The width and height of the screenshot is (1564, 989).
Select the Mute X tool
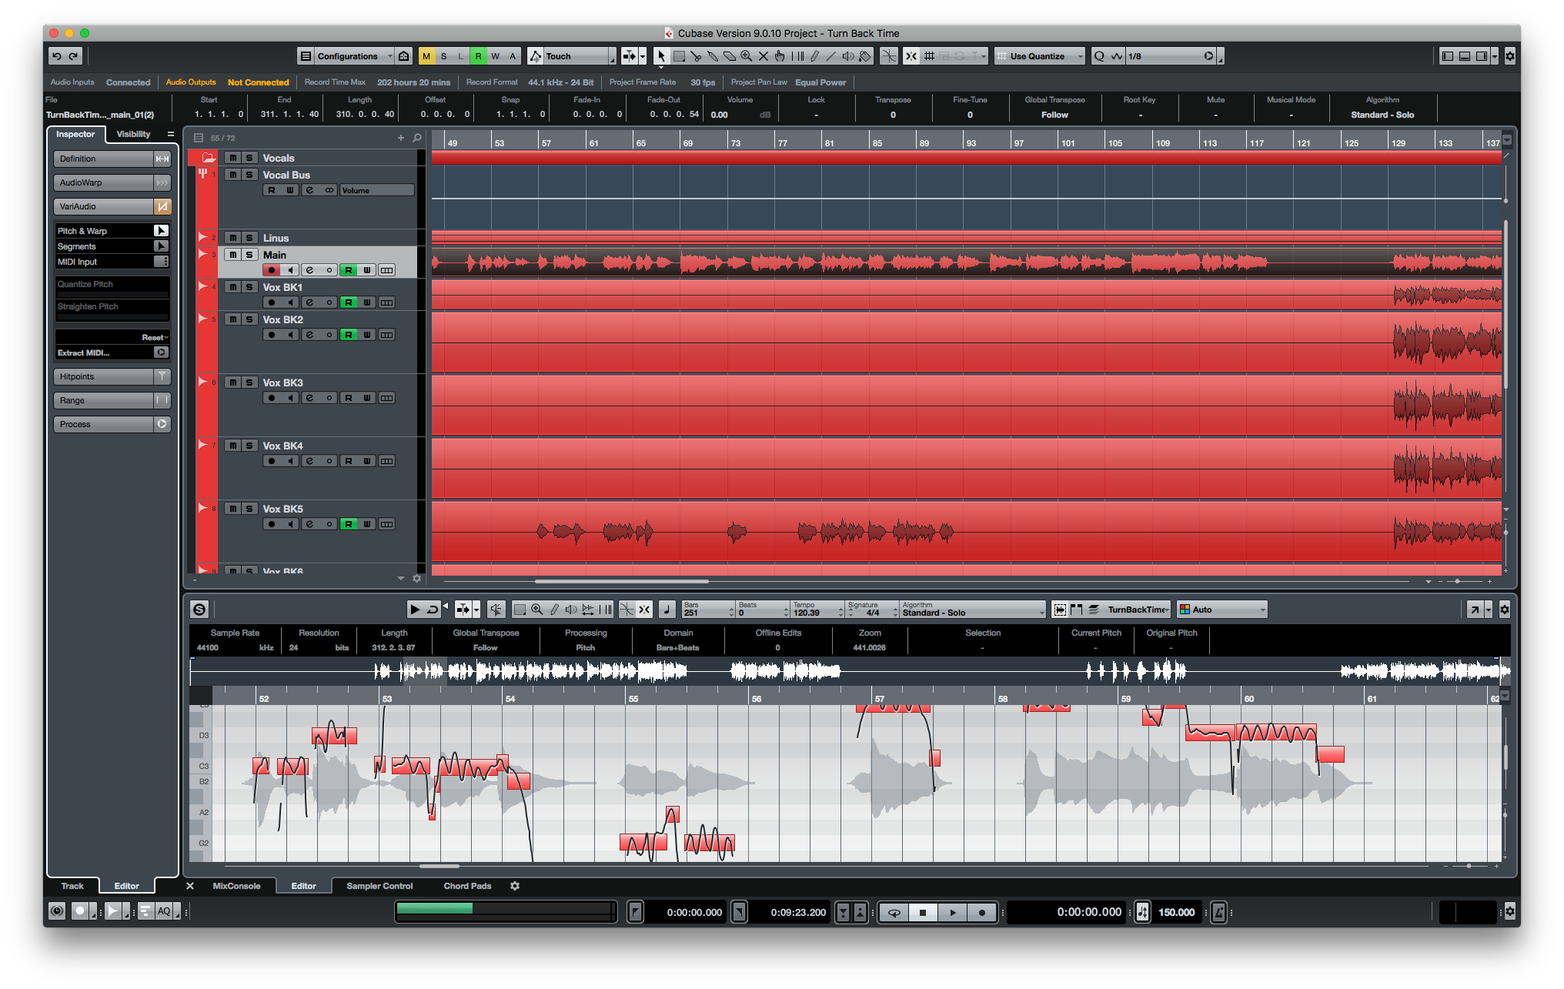click(764, 56)
